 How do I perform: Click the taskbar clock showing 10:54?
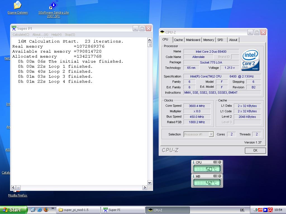[278, 210]
